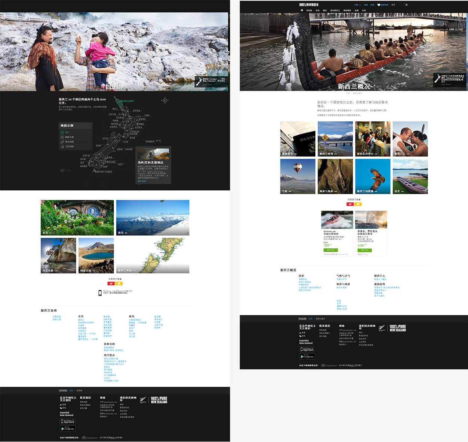Open the heart wishlist icon in header
The image size is (468, 442).
point(379,5)
